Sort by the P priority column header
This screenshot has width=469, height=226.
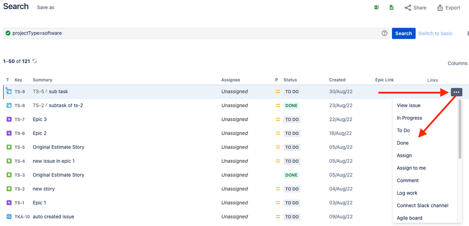click(x=277, y=80)
